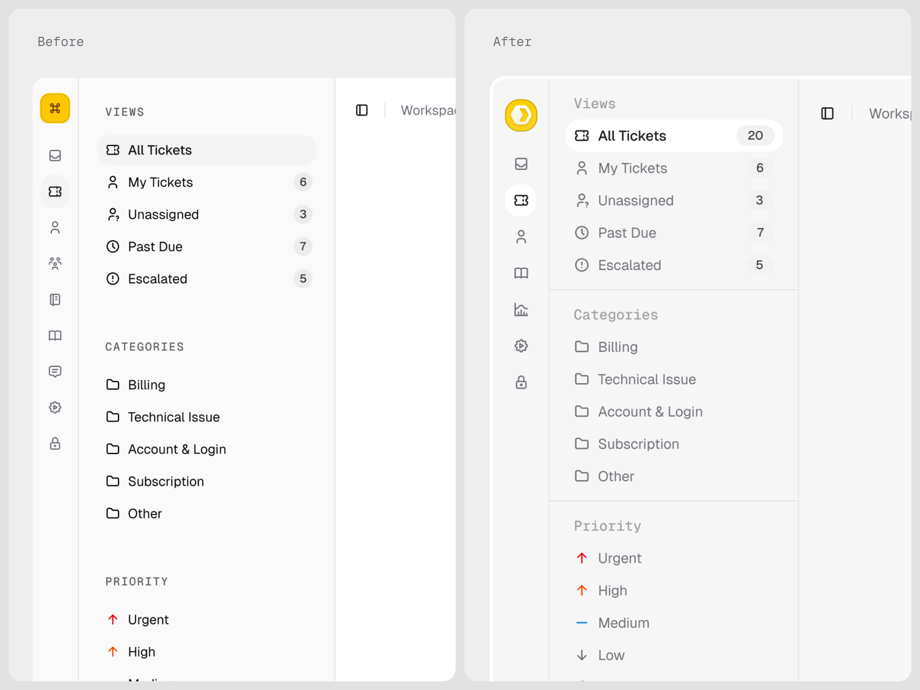Open the single-person contacts icon in Before sidebar

pyautogui.click(x=55, y=227)
